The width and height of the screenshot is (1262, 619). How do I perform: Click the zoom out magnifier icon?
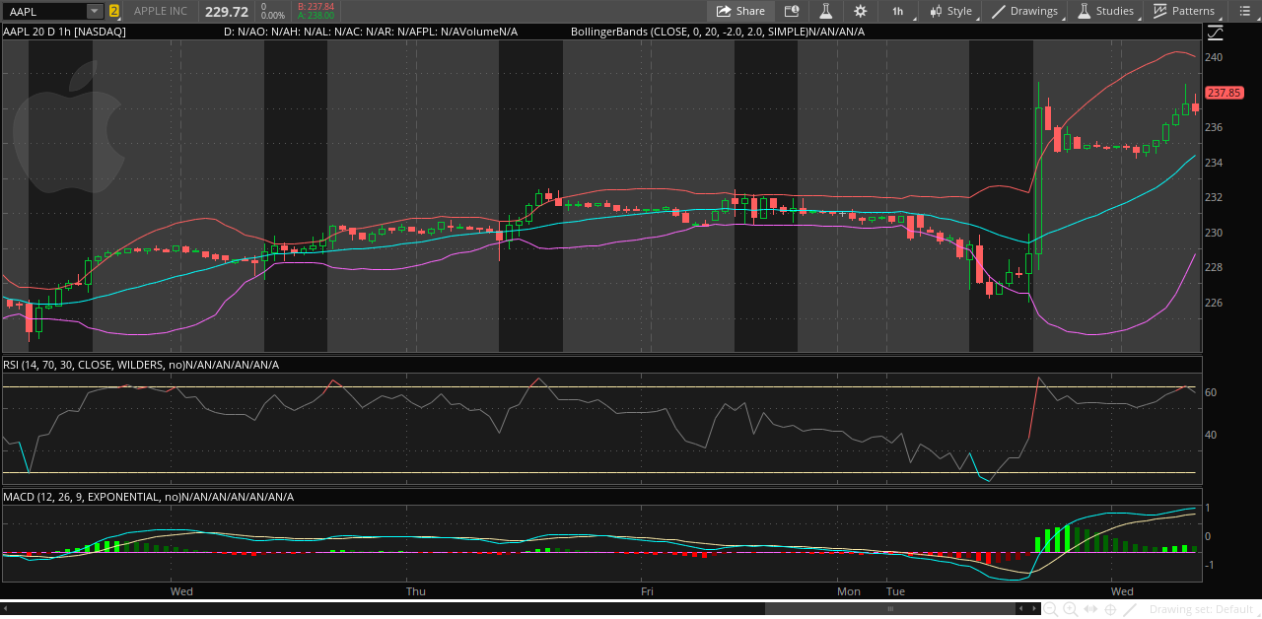pyautogui.click(x=1051, y=610)
